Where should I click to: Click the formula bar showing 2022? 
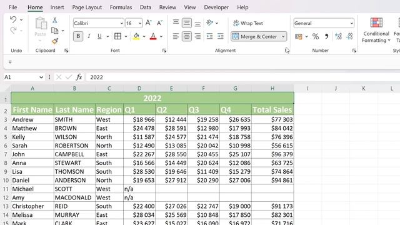click(x=242, y=77)
